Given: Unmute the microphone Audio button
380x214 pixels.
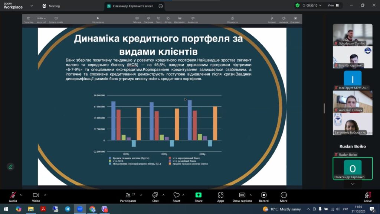Looking at the screenshot, I should (x=13, y=197).
